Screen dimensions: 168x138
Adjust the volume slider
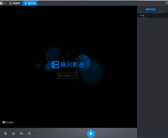click(x=37, y=134)
